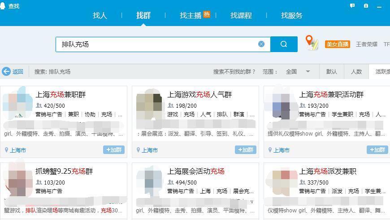Click member count 198/200
This screenshot has width=390, height=220.
pos(186,106)
